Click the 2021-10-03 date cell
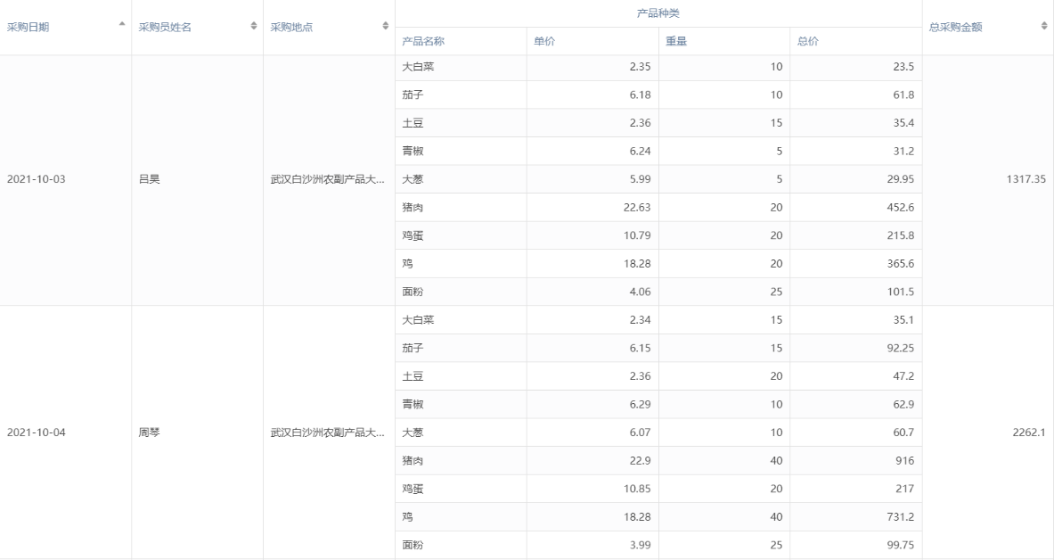The height and width of the screenshot is (560, 1054). click(37, 179)
